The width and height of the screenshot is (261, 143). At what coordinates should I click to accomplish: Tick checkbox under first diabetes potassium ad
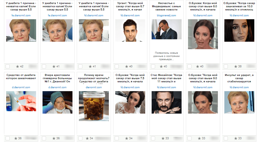(x=8, y=67)
